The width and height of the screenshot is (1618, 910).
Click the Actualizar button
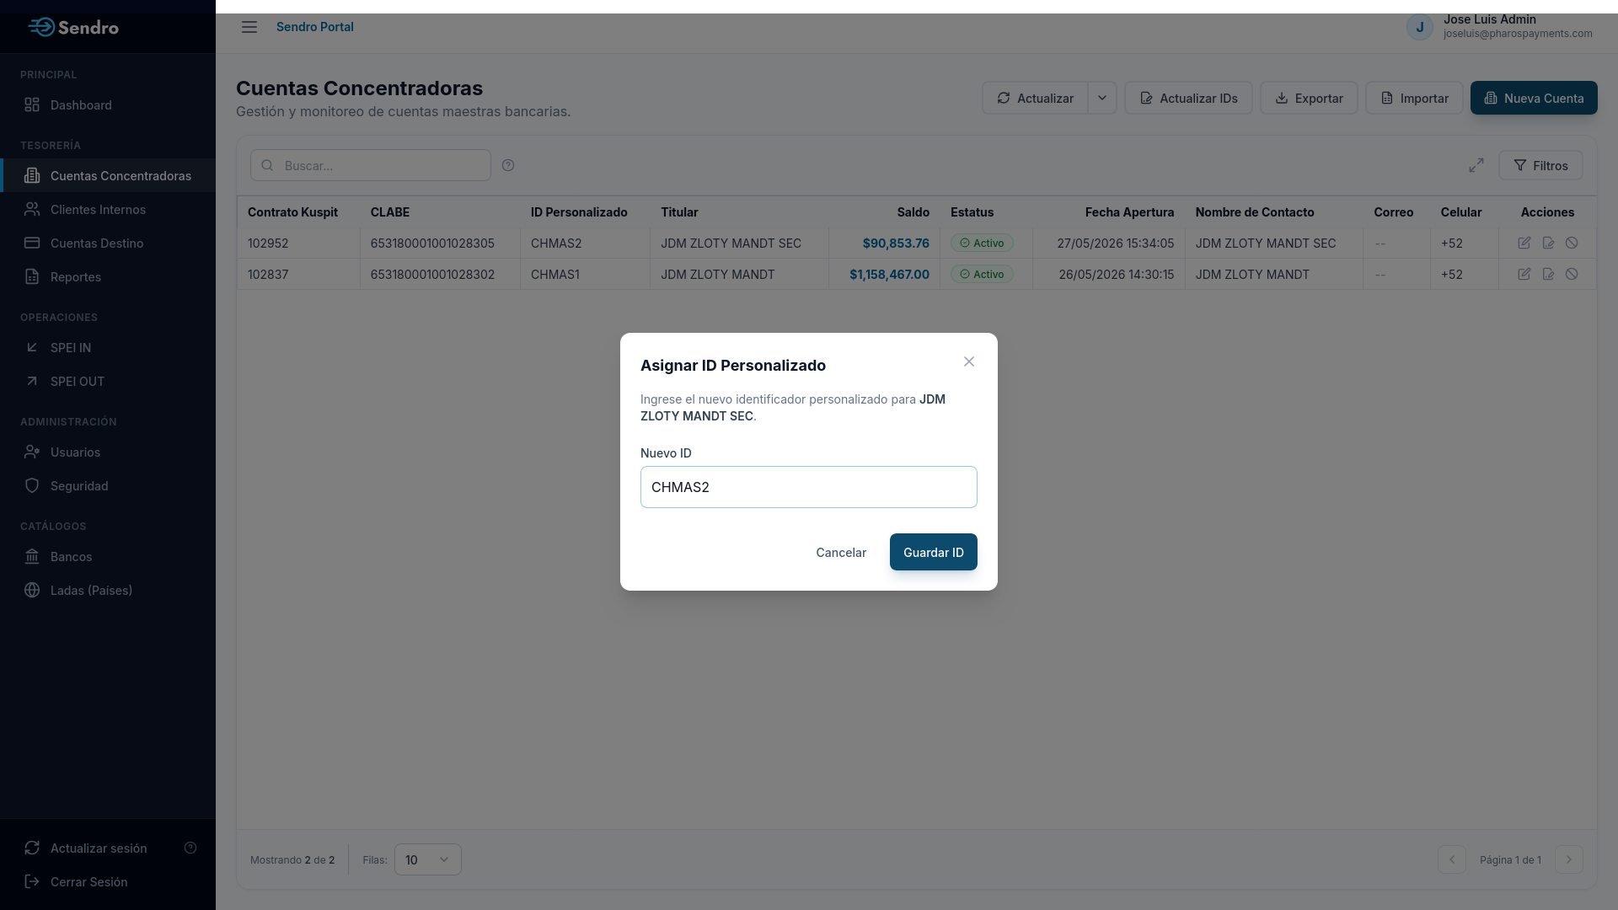tap(1035, 98)
